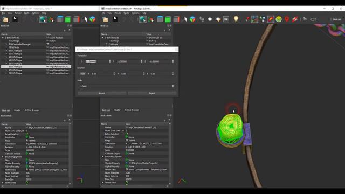This screenshot has height=194, width=345.
Task: Toggle the node connections display icon
Action: click(263, 19)
